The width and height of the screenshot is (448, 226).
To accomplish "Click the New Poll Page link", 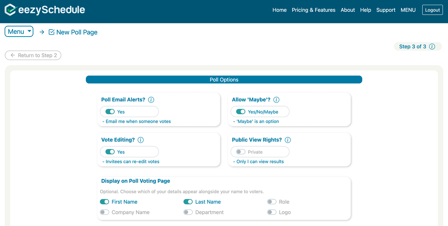I will [x=77, y=32].
